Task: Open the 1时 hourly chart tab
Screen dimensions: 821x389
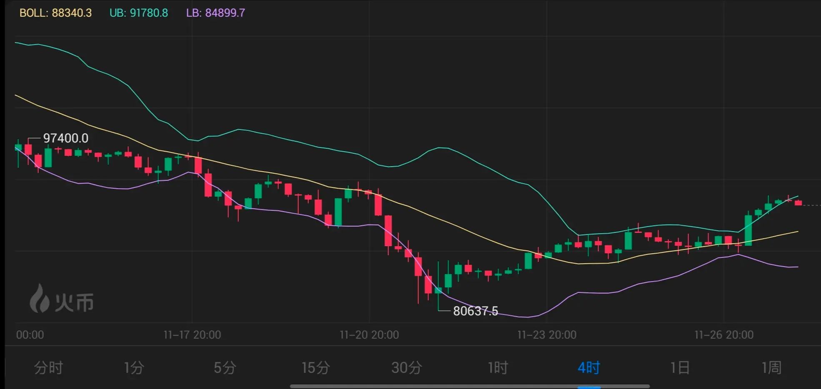Action: pos(498,368)
